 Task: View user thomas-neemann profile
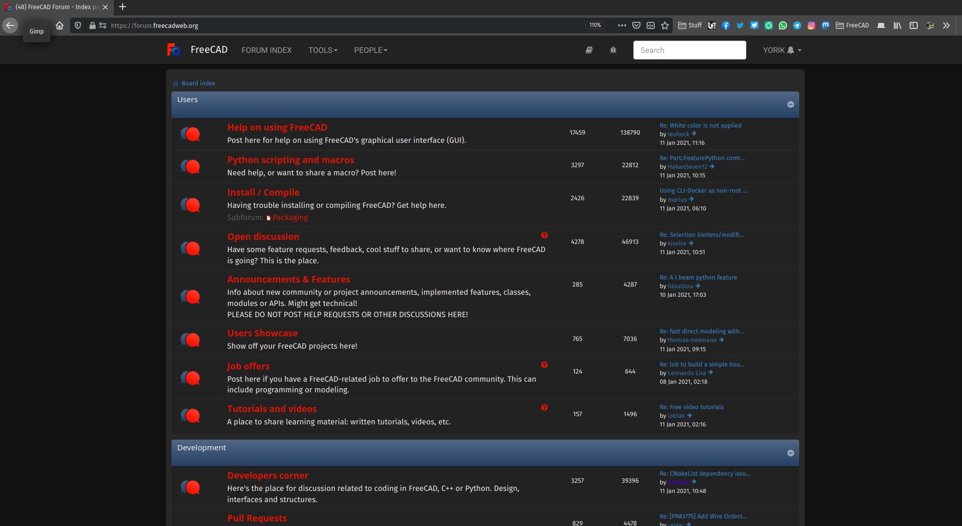tap(692, 340)
